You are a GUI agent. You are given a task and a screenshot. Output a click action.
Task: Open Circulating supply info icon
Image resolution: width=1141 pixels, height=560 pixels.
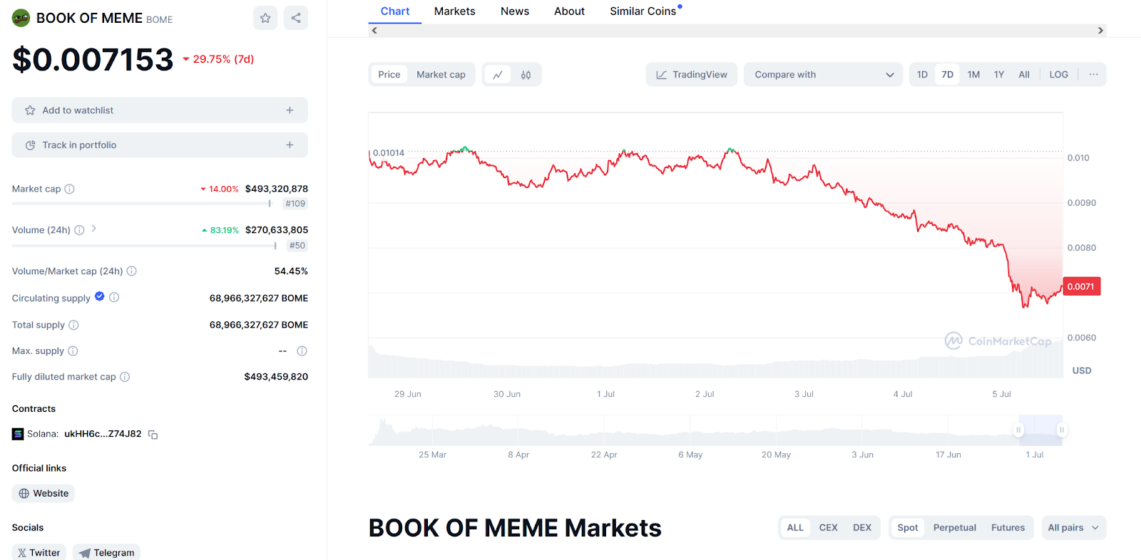pyautogui.click(x=114, y=298)
